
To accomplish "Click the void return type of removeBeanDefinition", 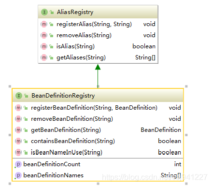I will (x=175, y=119).
